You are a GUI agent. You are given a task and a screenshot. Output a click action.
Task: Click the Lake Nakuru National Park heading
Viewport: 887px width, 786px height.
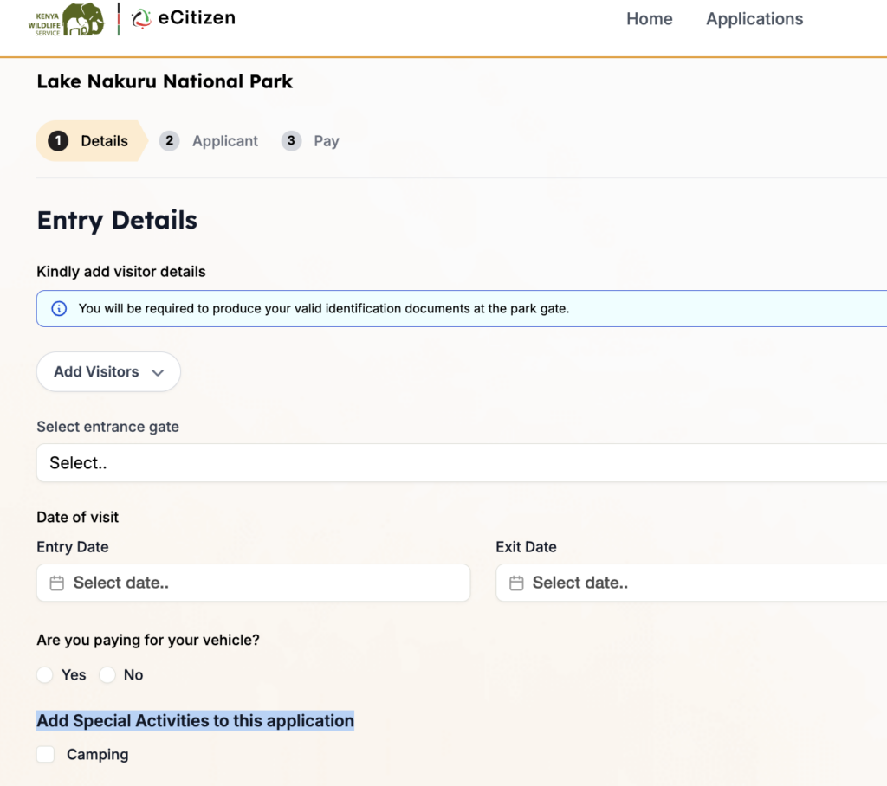(x=165, y=81)
